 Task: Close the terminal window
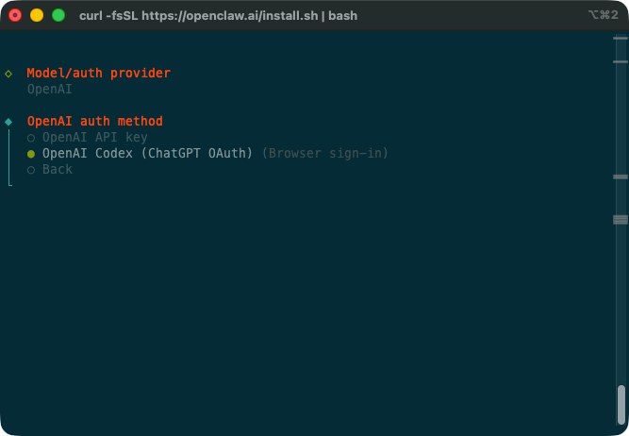point(15,16)
